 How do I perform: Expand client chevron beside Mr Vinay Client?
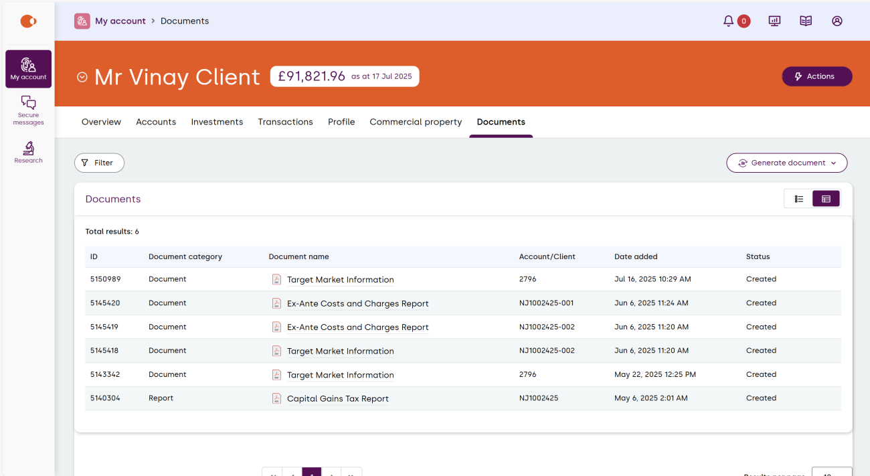pyautogui.click(x=82, y=77)
